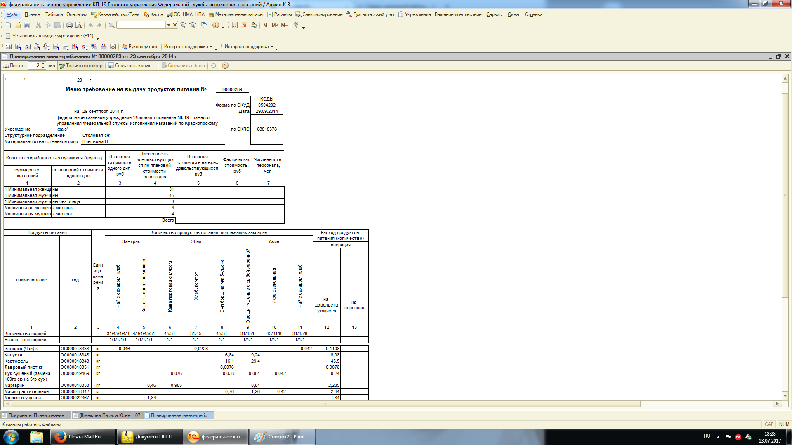Image resolution: width=792 pixels, height=445 pixels.
Task: Click the 'Печать' print button
Action: (14, 66)
